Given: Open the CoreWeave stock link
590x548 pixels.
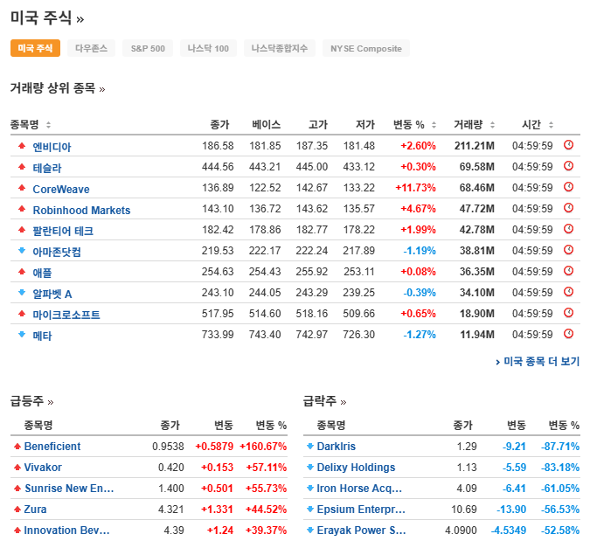Looking at the screenshot, I should (61, 189).
